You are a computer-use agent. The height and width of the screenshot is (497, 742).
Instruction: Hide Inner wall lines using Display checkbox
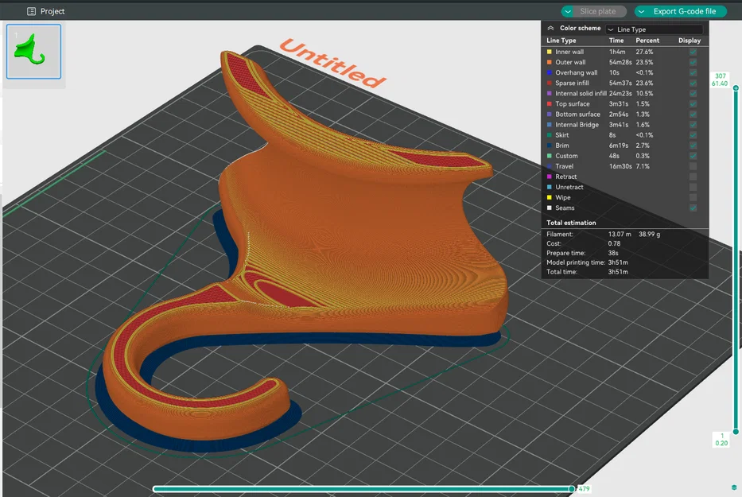point(693,52)
